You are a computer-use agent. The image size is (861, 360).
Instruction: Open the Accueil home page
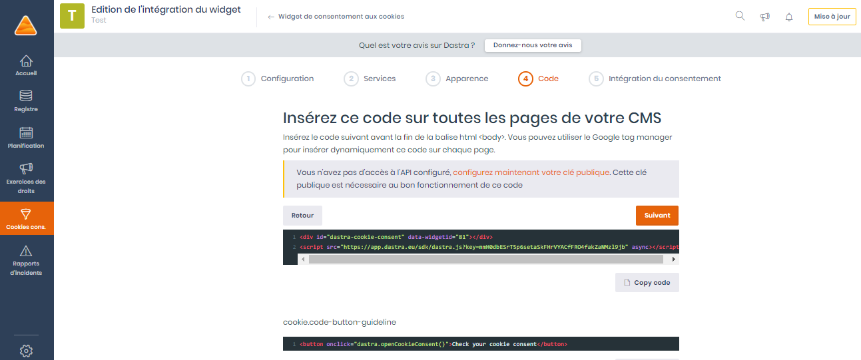coord(26,65)
